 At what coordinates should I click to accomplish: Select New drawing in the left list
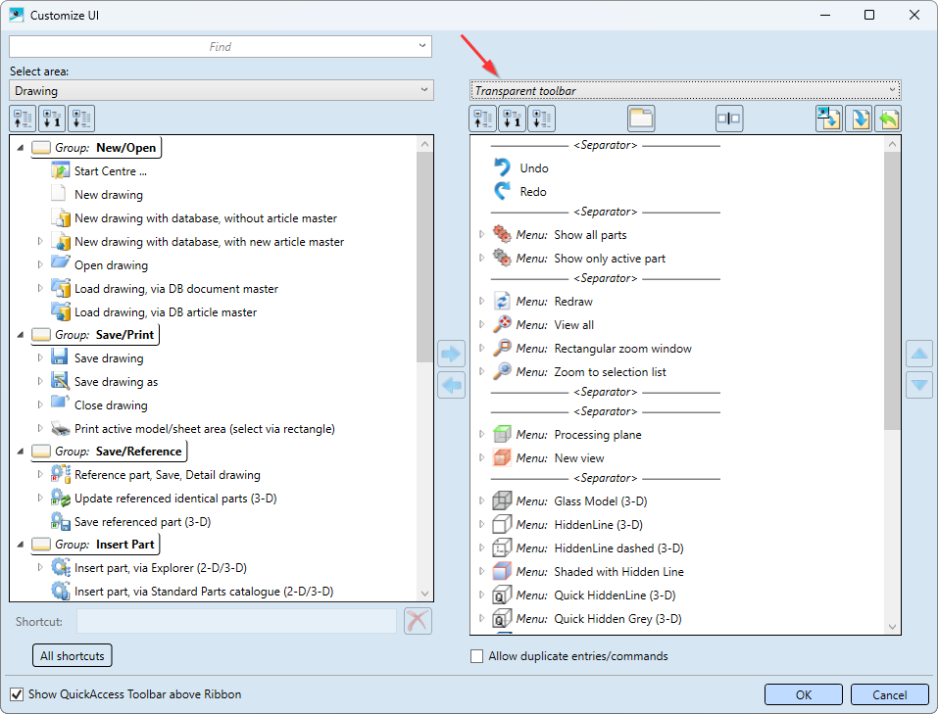pyautogui.click(x=109, y=194)
